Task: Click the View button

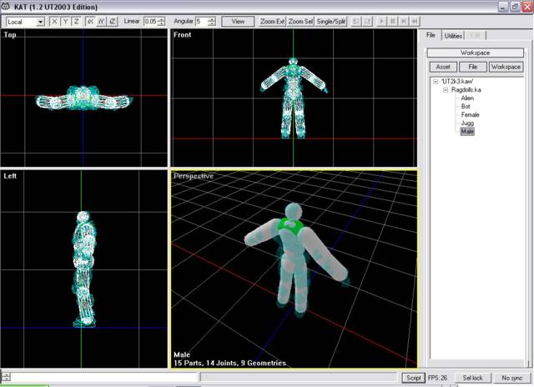Action: [238, 22]
